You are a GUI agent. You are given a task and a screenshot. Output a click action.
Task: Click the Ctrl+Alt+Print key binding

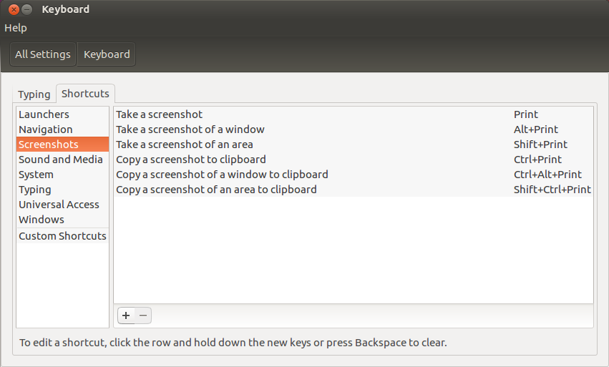(x=547, y=175)
